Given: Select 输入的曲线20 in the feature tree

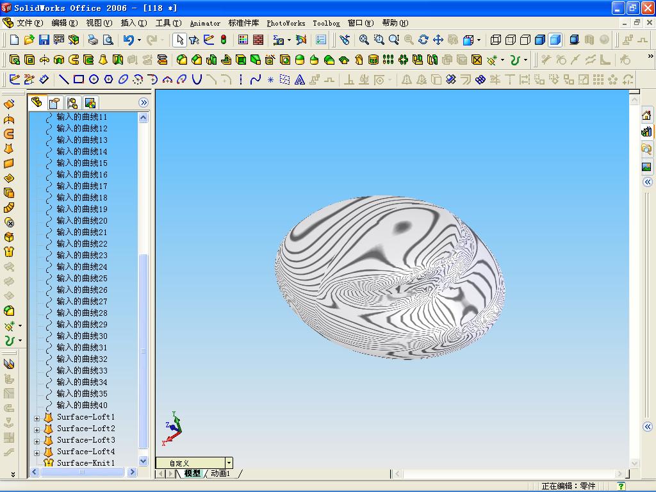Looking at the screenshot, I should 82,220.
